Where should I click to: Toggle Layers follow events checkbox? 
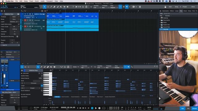(x=19, y=24)
